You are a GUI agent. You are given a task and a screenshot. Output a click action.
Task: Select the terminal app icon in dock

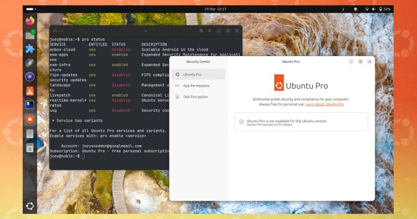[30, 105]
